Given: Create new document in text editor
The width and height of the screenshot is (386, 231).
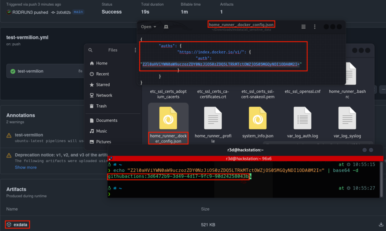Looking at the screenshot, I should [166, 27].
